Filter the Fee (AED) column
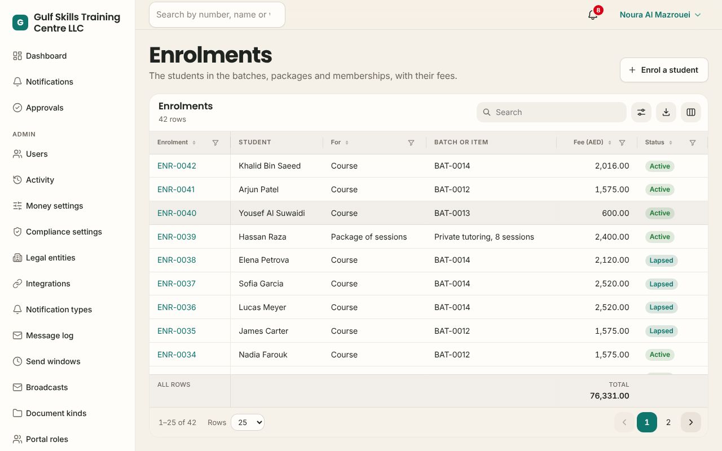 click(622, 143)
